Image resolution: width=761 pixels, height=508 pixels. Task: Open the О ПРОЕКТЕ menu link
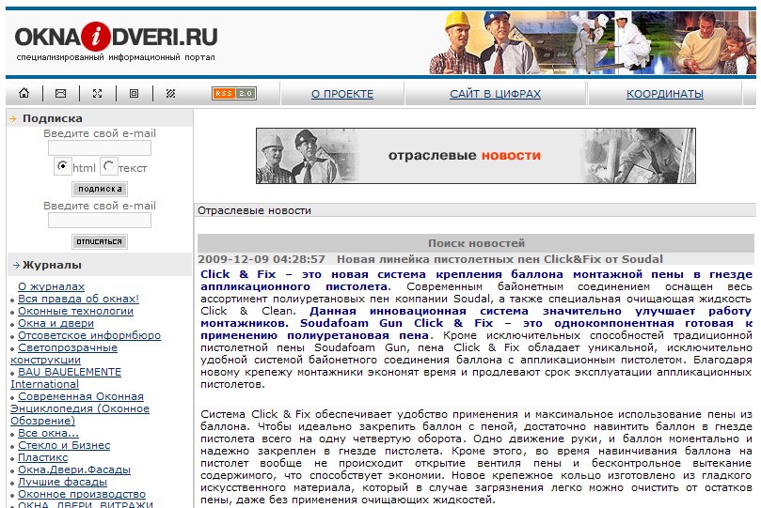(342, 94)
